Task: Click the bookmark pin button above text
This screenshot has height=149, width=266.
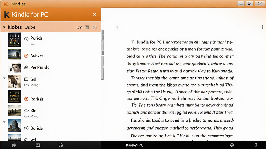Action: point(117,27)
